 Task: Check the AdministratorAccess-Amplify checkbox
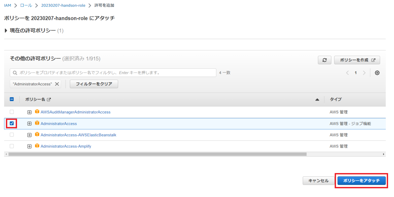click(x=12, y=146)
